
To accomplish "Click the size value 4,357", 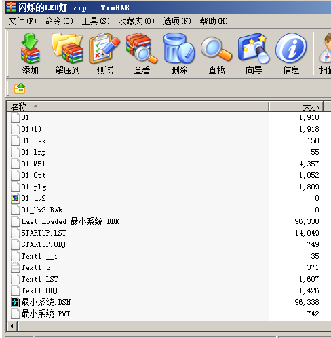I will click(309, 164).
